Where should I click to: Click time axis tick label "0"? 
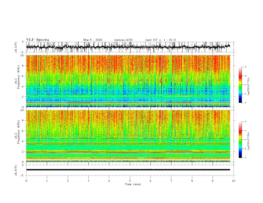coord(26,181)
